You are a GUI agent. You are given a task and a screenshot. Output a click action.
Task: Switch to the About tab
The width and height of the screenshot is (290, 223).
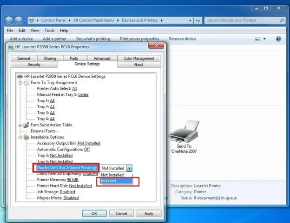(x=138, y=65)
